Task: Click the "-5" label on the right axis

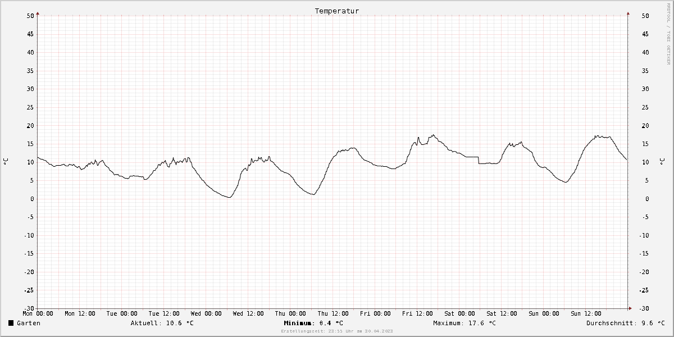Action: 645,217
